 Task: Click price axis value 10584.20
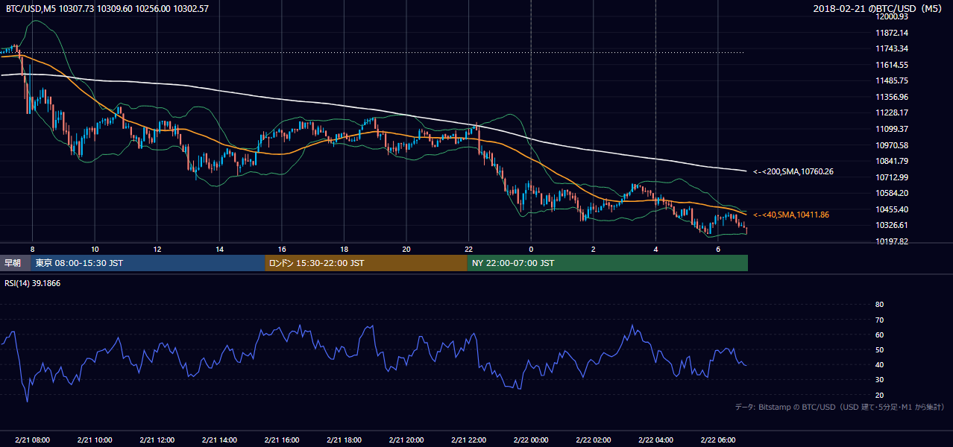pyautogui.click(x=893, y=193)
